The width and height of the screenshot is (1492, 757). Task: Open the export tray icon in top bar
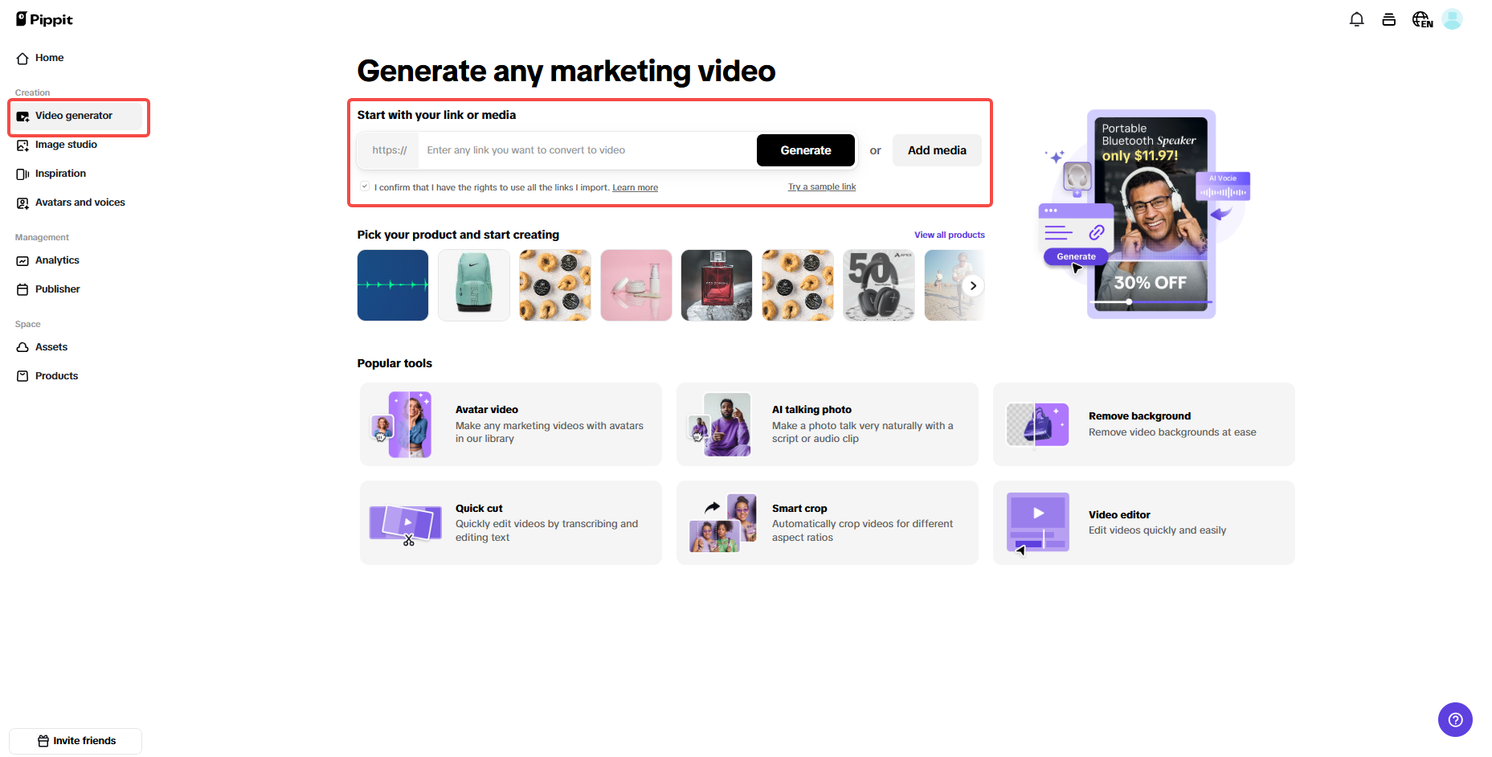point(1388,18)
